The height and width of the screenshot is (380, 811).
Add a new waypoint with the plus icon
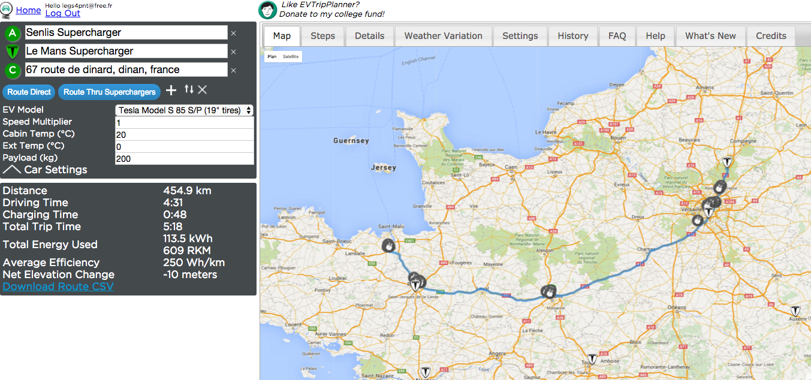pos(171,90)
